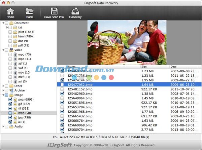The width and height of the screenshot is (202, 150).
Task: Collapse the Image tree node
Action: 3,95
